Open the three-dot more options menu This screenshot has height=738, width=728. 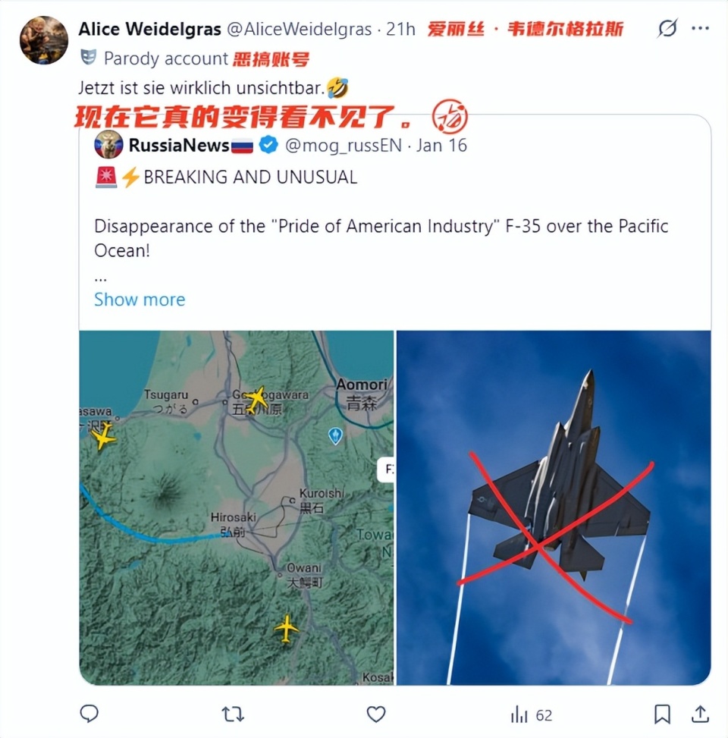pyautogui.click(x=700, y=28)
